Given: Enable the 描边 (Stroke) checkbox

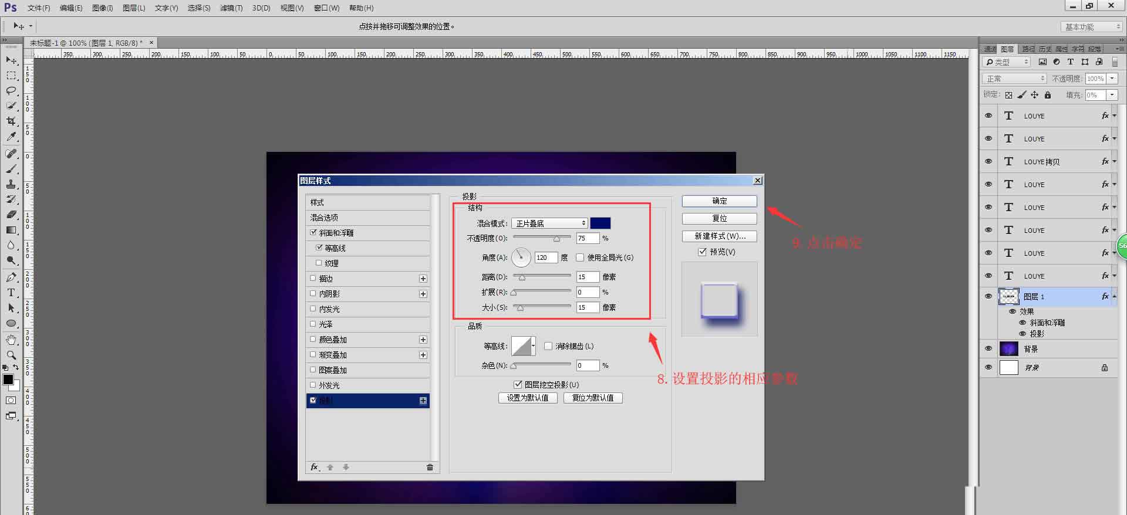Looking at the screenshot, I should pyautogui.click(x=313, y=278).
